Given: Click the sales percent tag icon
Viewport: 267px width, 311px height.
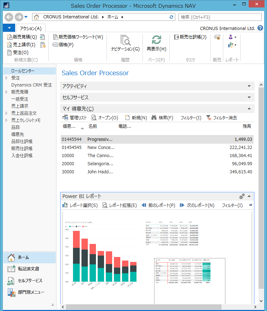Looking at the screenshot, I should tap(217, 37).
